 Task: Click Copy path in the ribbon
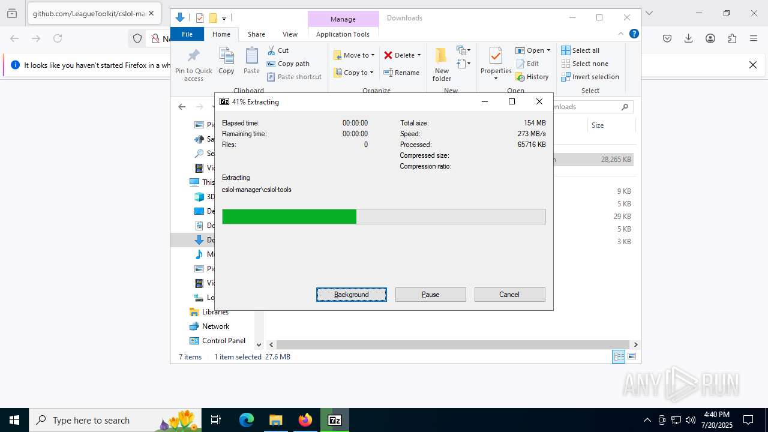pyautogui.click(x=288, y=64)
